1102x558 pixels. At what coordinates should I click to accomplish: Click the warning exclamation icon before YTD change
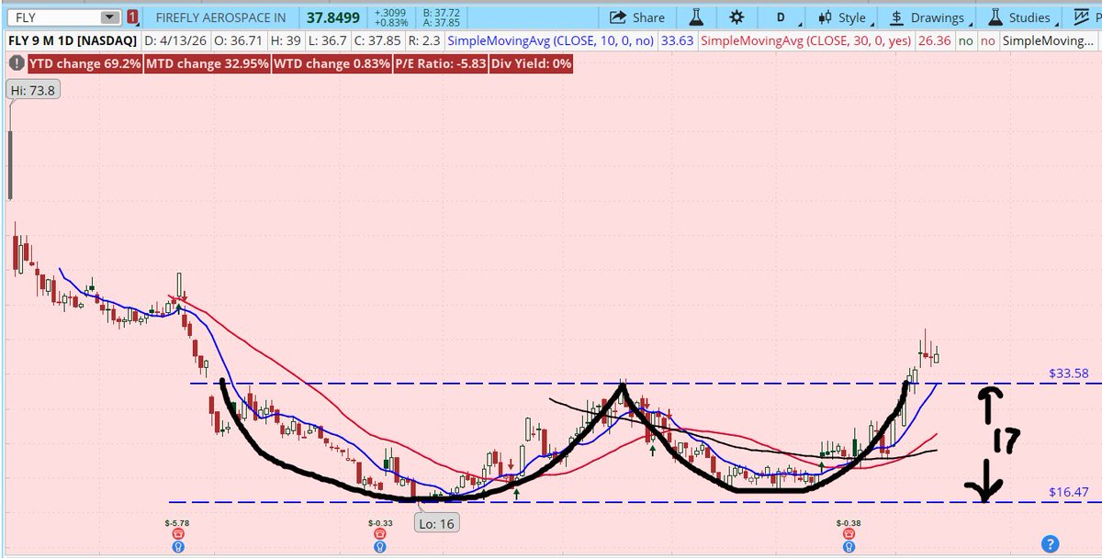(x=17, y=63)
